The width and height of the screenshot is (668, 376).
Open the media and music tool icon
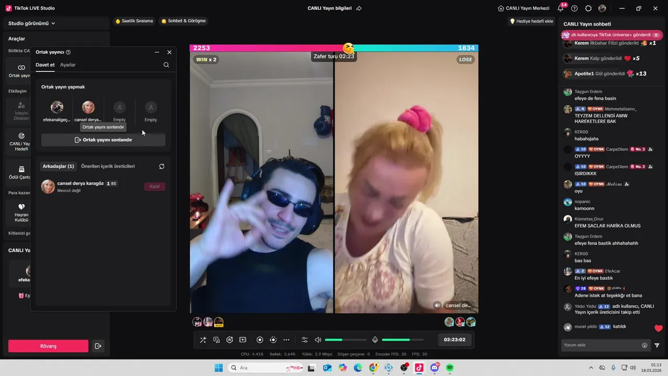(x=217, y=339)
